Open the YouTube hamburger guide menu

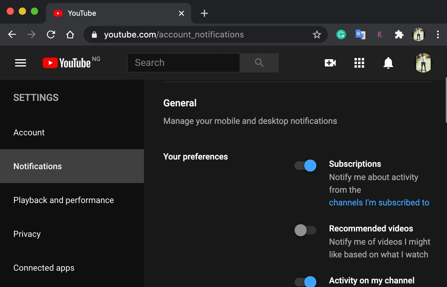pos(21,63)
